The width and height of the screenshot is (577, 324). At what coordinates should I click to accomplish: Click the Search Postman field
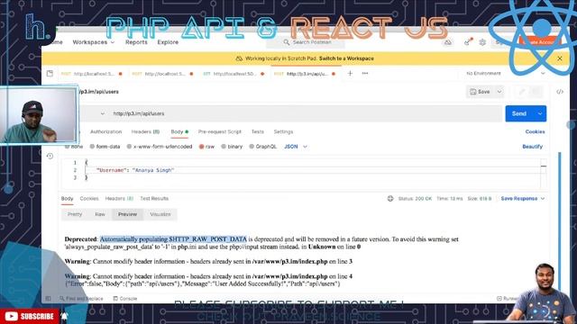pyautogui.click(x=306, y=42)
